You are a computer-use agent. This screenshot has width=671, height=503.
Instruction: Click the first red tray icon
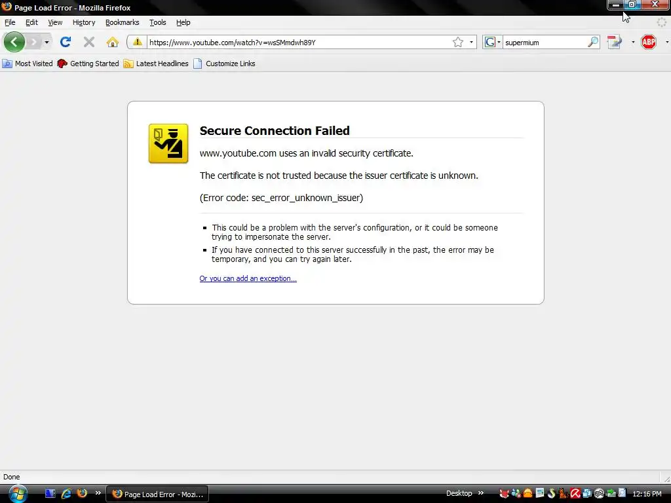tap(504, 494)
